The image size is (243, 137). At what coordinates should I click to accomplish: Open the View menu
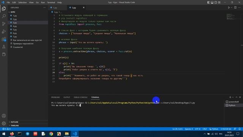[x=31, y=2]
